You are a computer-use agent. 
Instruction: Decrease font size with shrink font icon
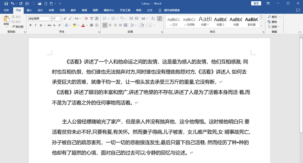point(70,18)
